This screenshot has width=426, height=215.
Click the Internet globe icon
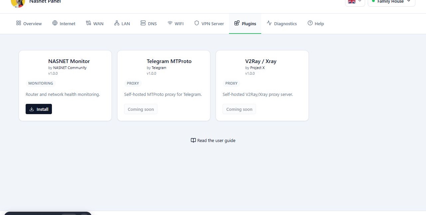[x=55, y=23]
